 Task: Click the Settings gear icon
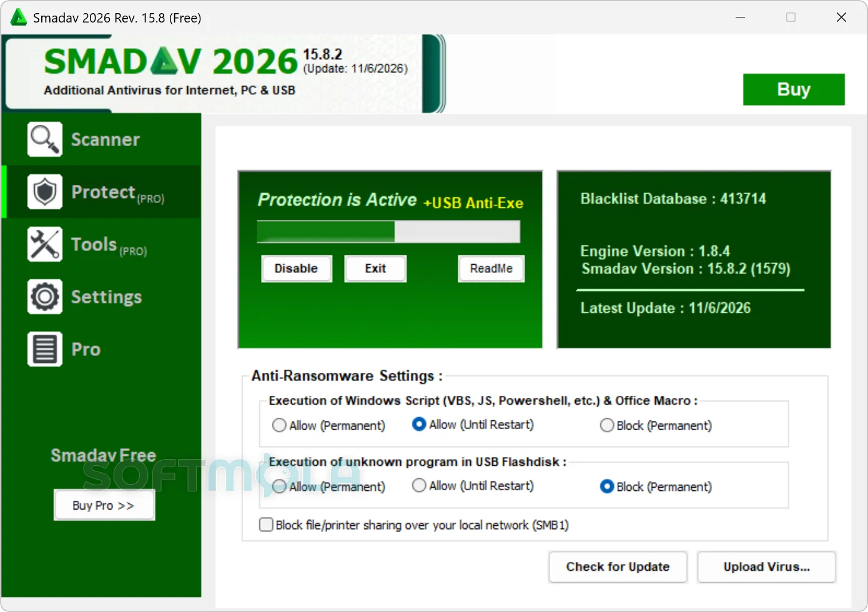pos(45,297)
